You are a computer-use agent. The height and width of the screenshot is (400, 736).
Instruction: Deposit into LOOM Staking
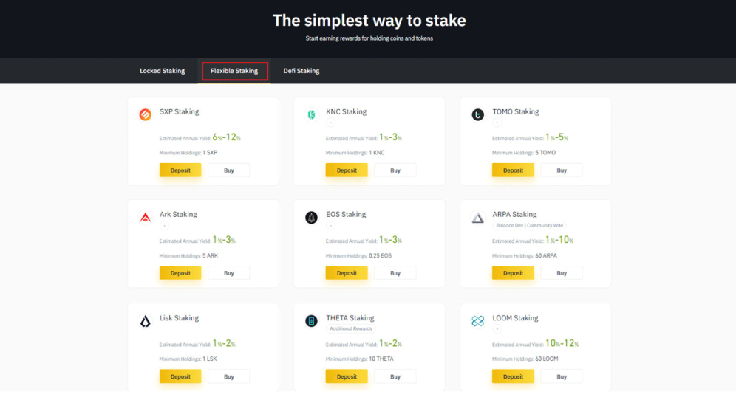click(x=513, y=376)
